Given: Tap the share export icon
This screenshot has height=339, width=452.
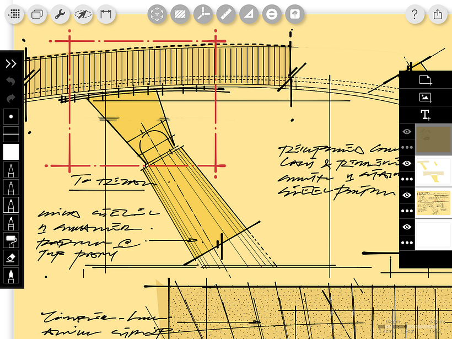Looking at the screenshot, I should pos(438,14).
